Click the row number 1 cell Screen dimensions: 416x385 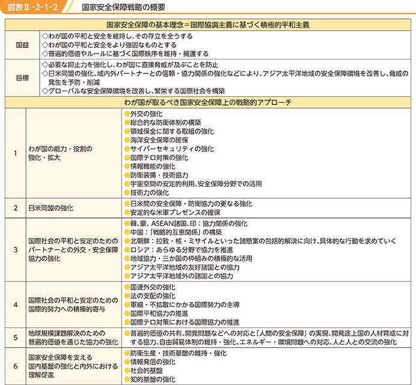[x=16, y=153]
